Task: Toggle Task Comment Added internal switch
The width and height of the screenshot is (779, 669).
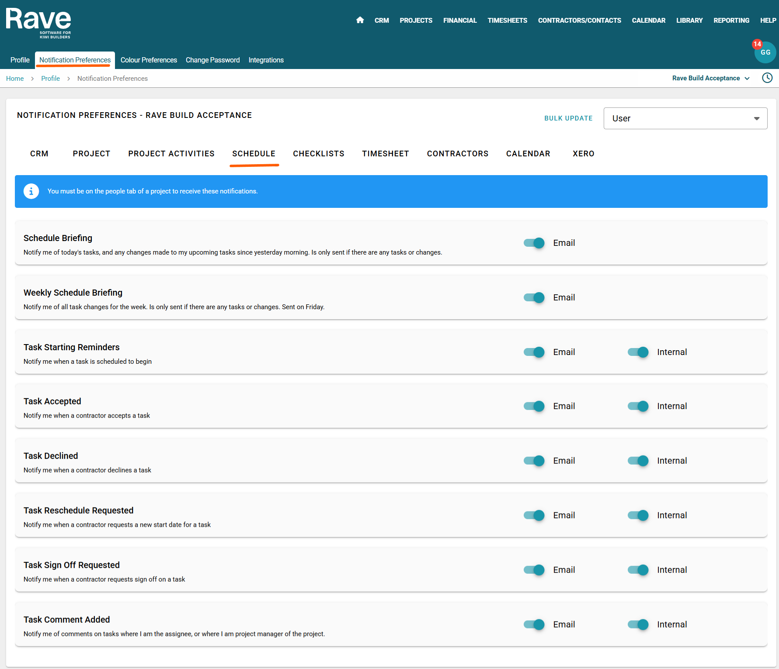Action: [x=638, y=624]
